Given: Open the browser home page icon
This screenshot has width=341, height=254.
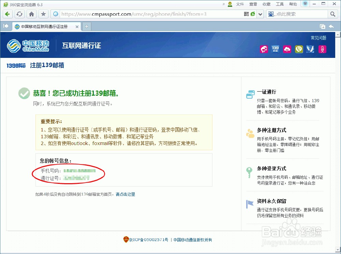Looking at the screenshot, I should [31, 14].
